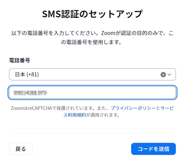Go back with the 戻る button
The width and height of the screenshot is (188, 162).
[21, 149]
